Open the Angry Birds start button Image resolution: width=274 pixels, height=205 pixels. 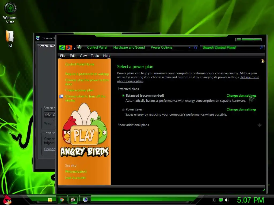7,200
